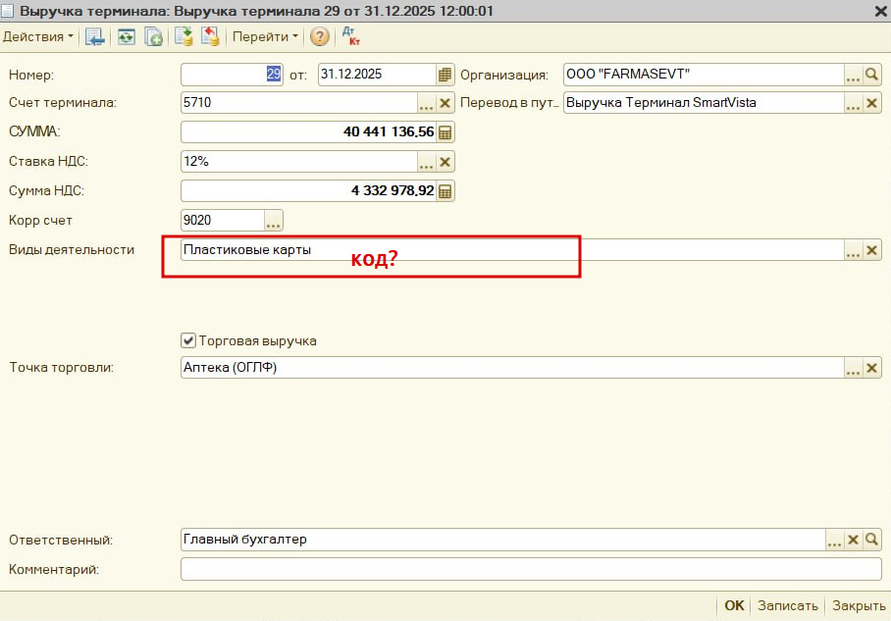
Task: Click the Ответственный field Главный бухгалтер
Action: pyautogui.click(x=502, y=540)
